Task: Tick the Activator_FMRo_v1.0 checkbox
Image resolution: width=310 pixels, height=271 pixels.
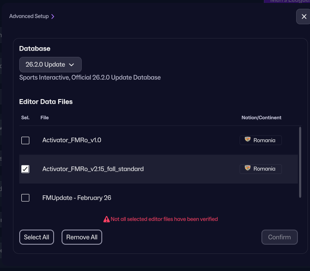Action: coord(26,141)
